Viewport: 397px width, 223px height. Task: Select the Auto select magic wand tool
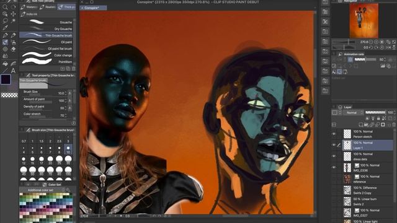(x=13, y=21)
